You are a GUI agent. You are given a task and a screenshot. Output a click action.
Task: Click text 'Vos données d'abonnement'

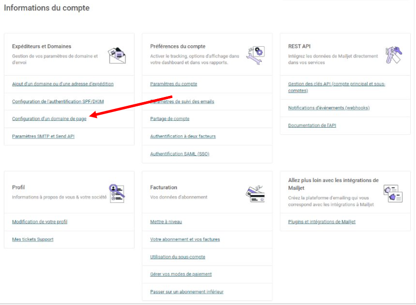179,197
